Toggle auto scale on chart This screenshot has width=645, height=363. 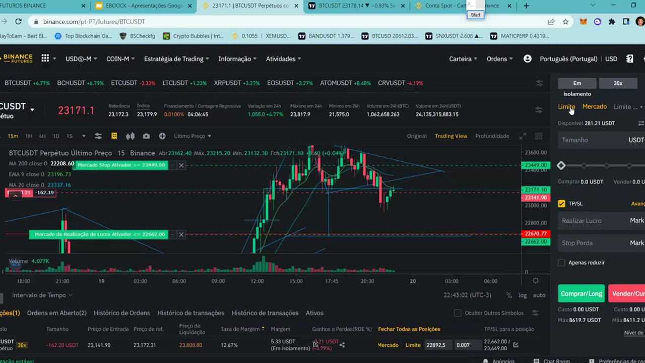[x=539, y=295]
